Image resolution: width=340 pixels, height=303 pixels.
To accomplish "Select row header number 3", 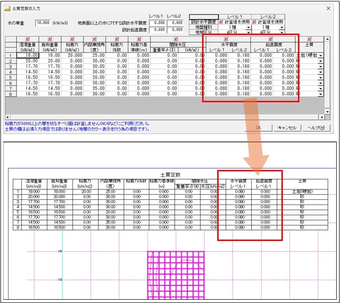I will coord(10,66).
